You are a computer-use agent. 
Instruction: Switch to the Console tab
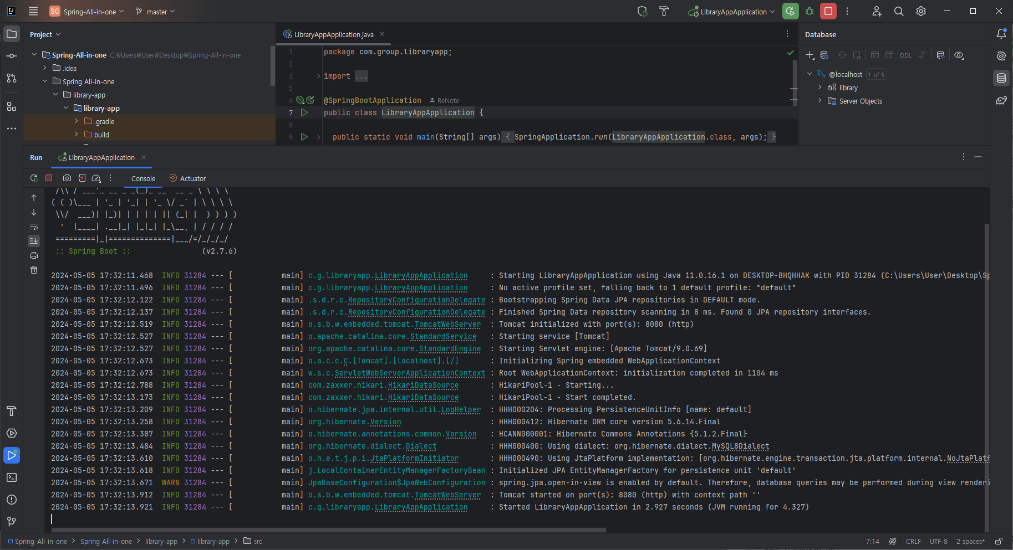pyautogui.click(x=143, y=178)
